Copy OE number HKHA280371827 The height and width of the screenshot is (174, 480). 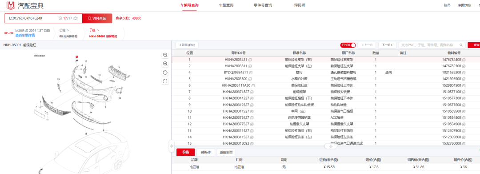(x=252, y=92)
